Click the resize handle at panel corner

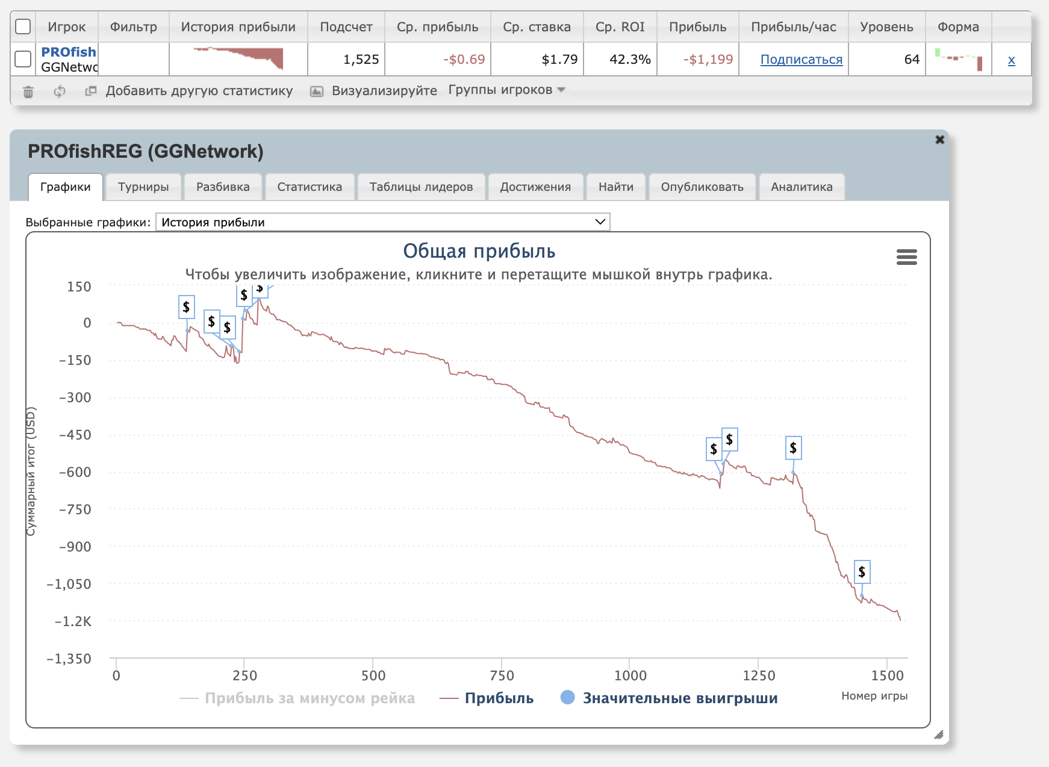tap(938, 734)
